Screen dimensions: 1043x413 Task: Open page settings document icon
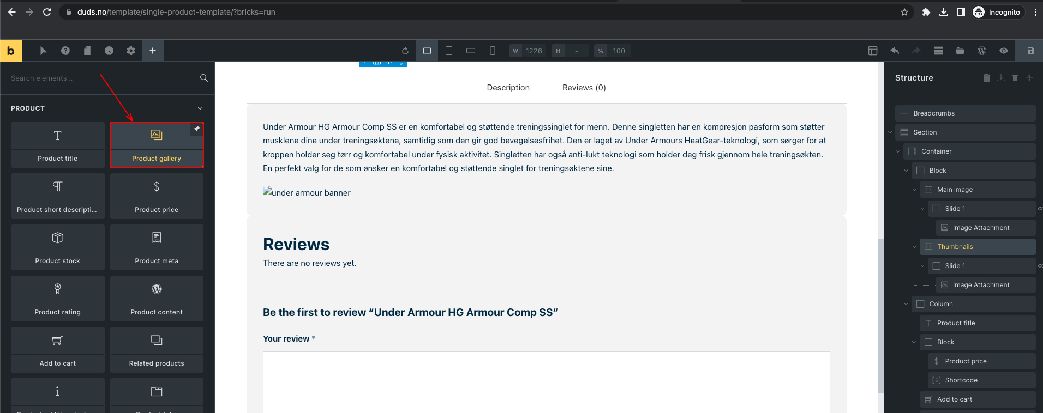(87, 51)
